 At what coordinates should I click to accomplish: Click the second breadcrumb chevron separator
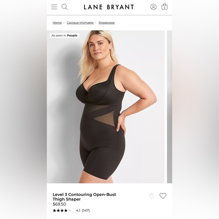point(96,23)
